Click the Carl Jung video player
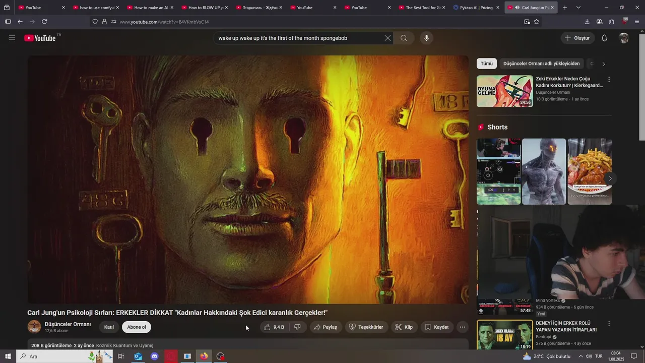 248,179
